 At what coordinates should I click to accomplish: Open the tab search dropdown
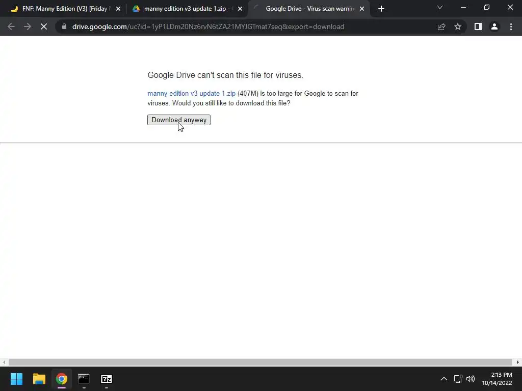point(440,7)
